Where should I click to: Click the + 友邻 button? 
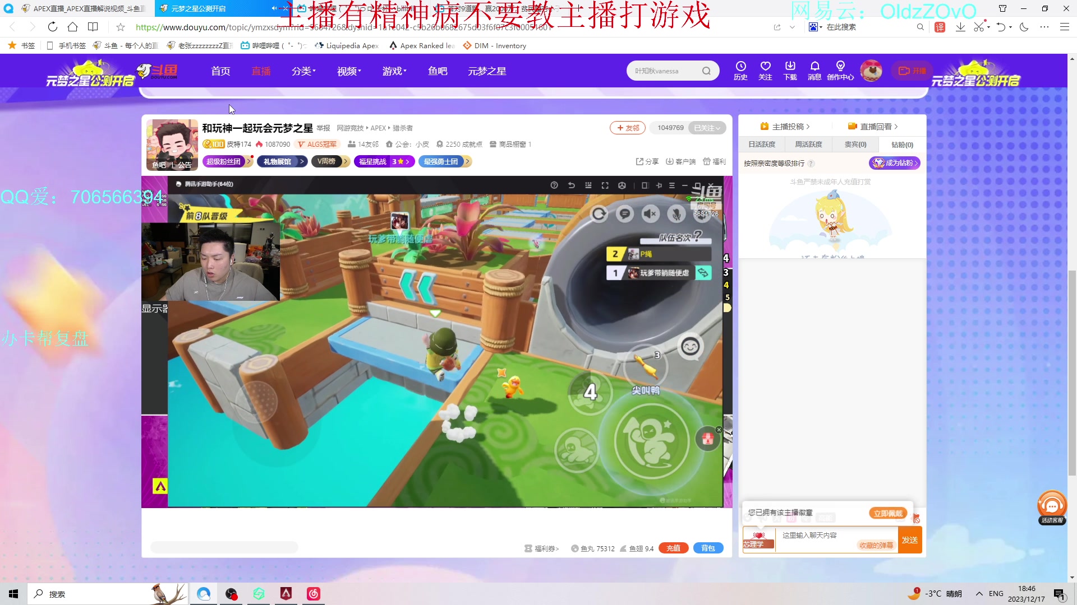(628, 128)
